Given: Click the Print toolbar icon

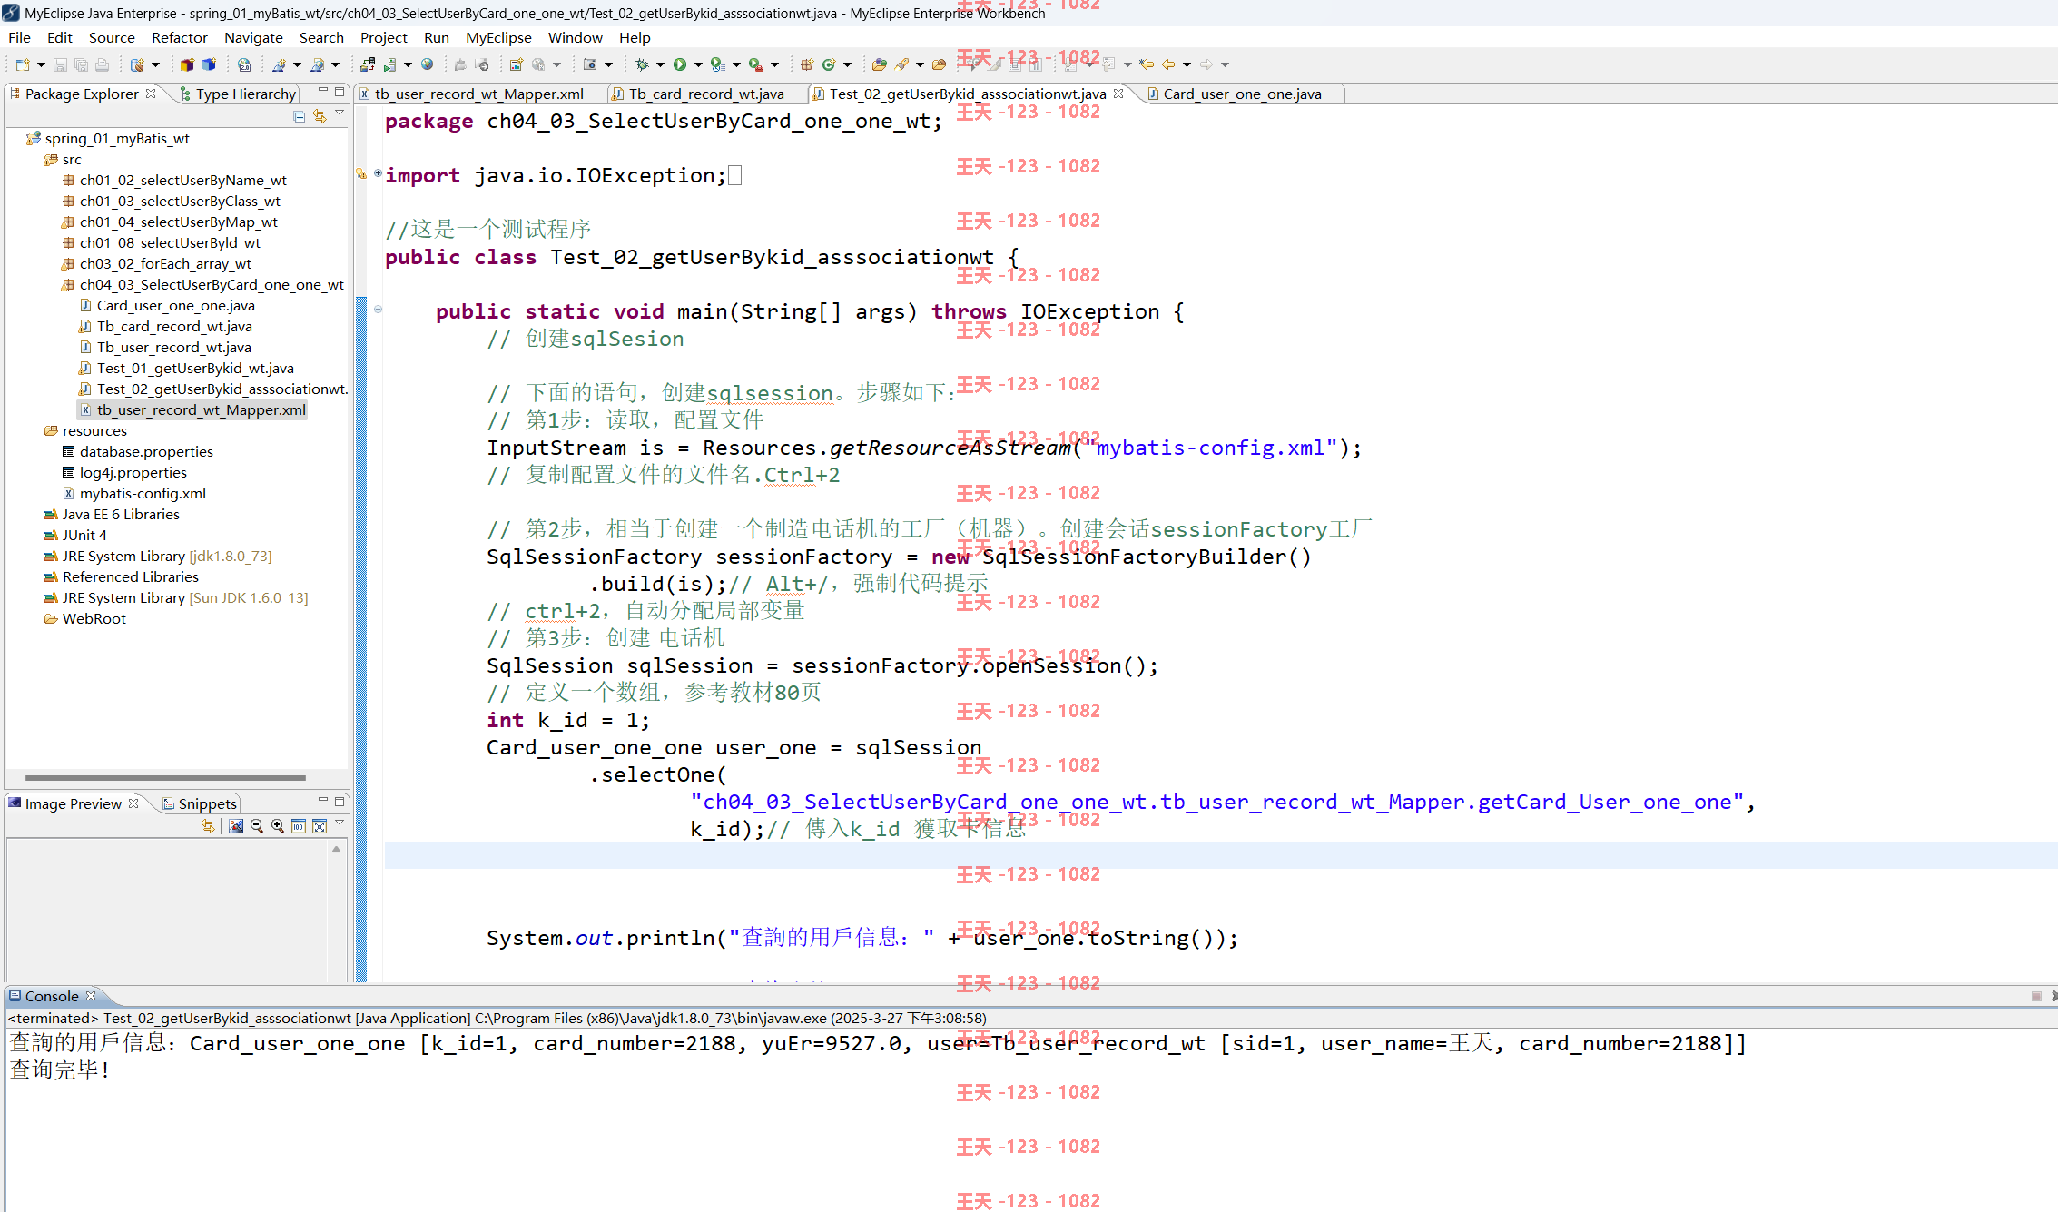Looking at the screenshot, I should (102, 64).
